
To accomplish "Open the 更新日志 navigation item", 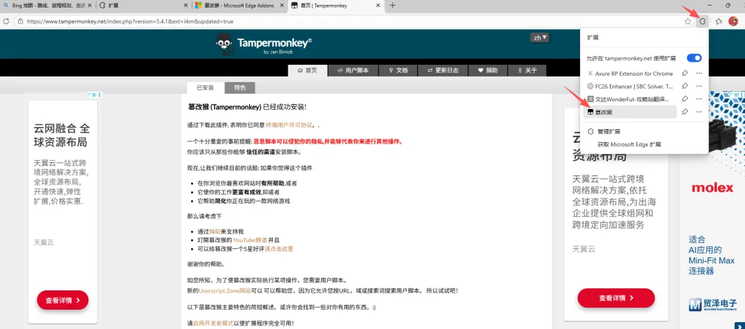I will click(443, 70).
